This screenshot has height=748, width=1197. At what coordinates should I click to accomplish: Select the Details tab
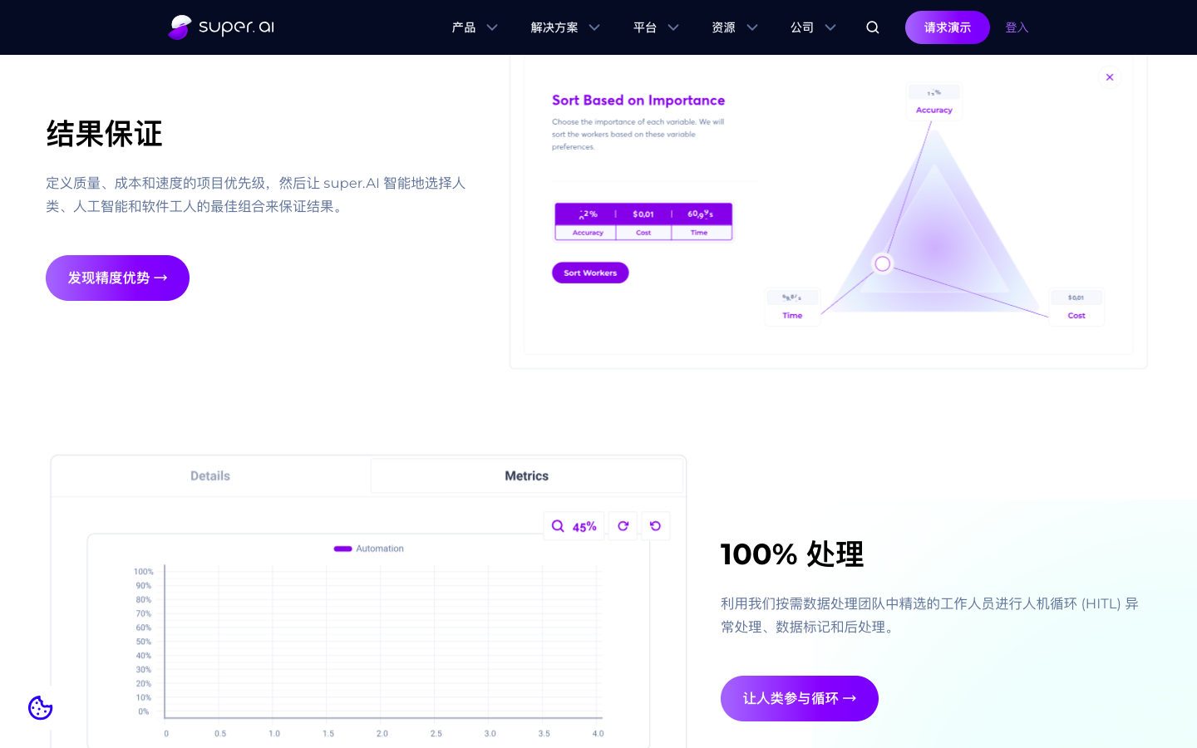point(209,475)
